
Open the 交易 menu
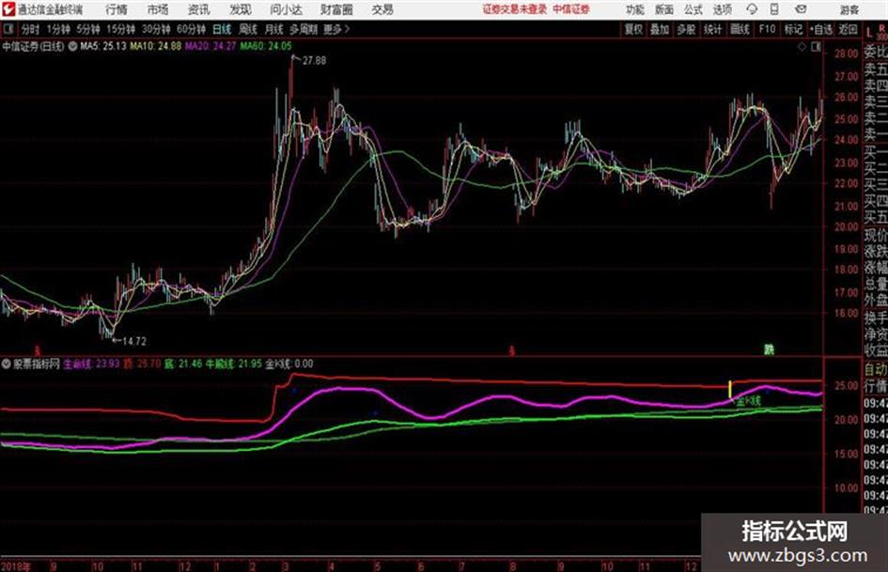382,9
